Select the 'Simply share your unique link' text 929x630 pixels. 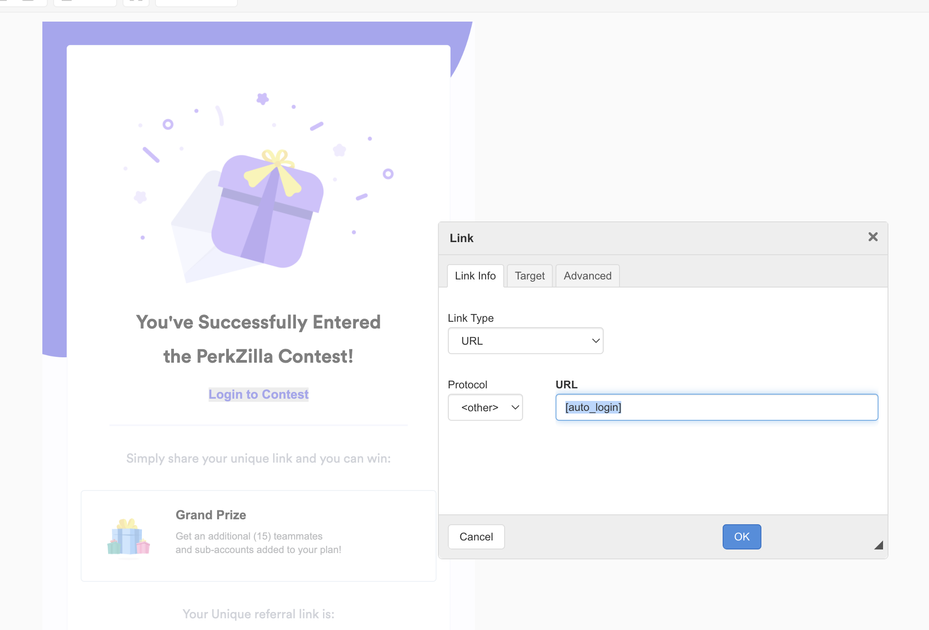point(258,458)
